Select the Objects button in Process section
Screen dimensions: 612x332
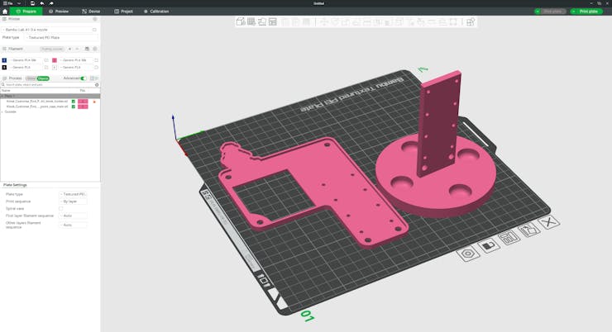point(43,78)
